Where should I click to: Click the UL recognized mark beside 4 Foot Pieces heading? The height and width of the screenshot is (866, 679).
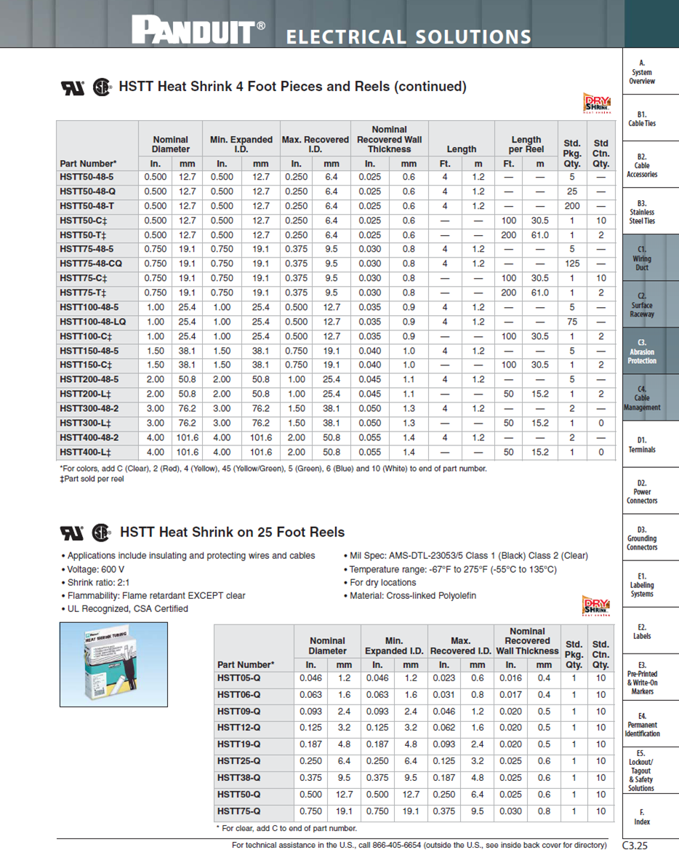[72, 88]
